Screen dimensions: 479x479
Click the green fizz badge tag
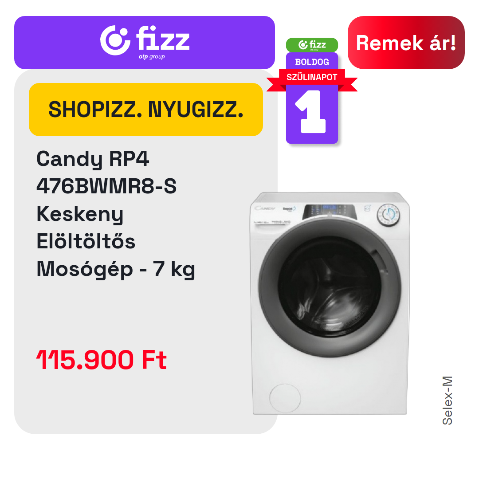click(x=312, y=45)
